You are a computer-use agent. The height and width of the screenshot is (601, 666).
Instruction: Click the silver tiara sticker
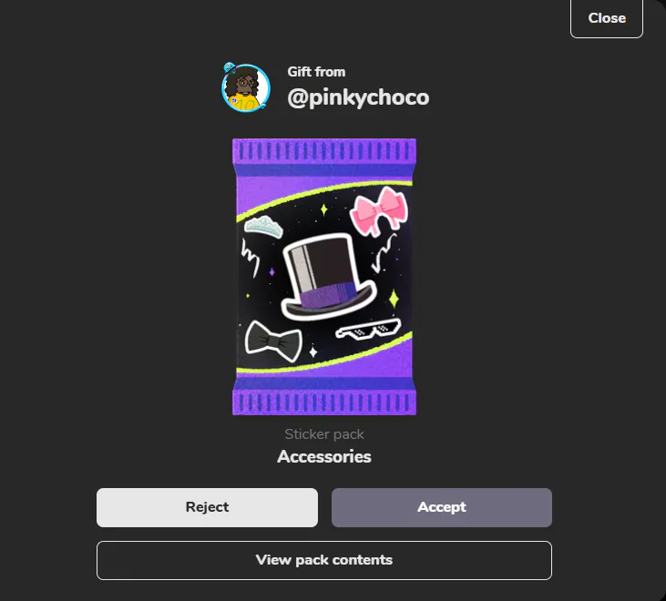pyautogui.click(x=263, y=226)
